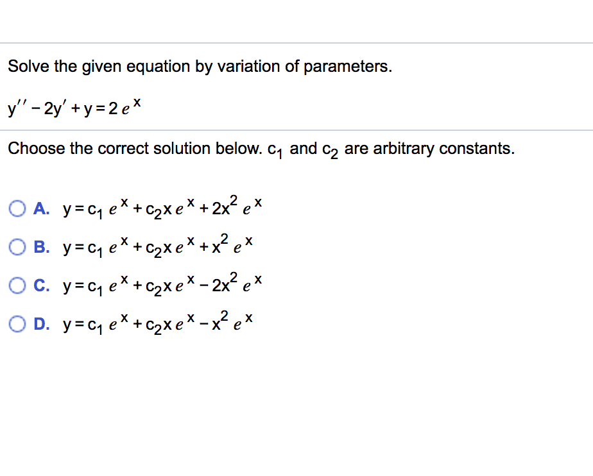Select the radio button for option C
Viewport: 593px width, 476px height.
(x=17, y=285)
